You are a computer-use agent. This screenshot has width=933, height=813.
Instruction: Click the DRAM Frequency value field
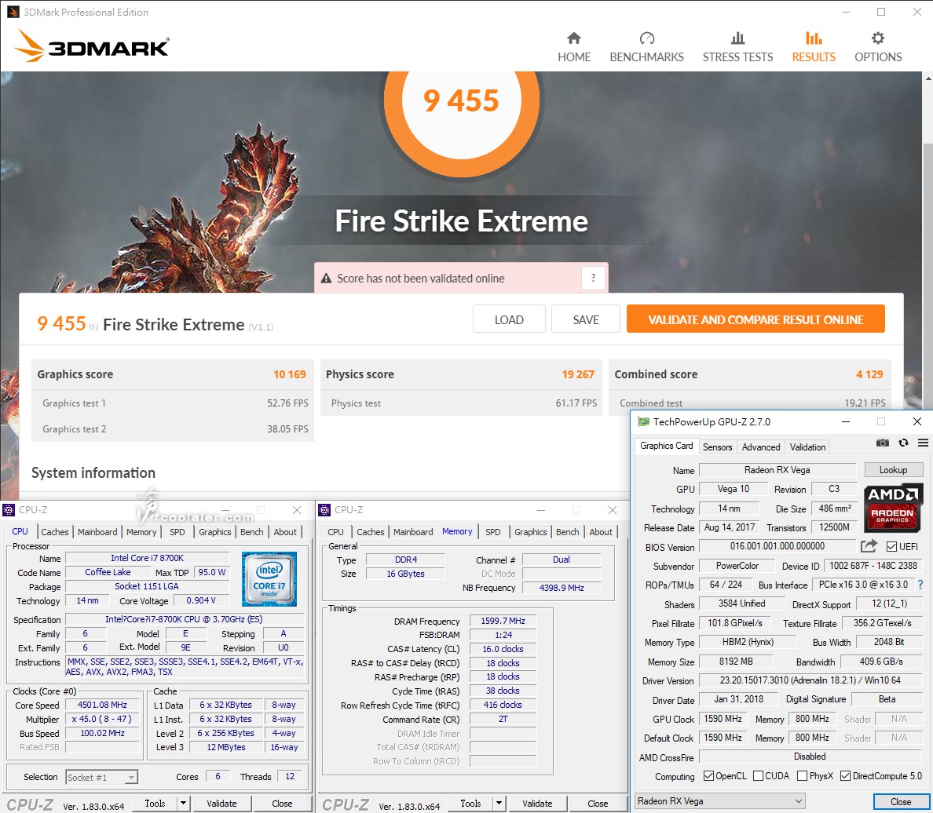(503, 621)
